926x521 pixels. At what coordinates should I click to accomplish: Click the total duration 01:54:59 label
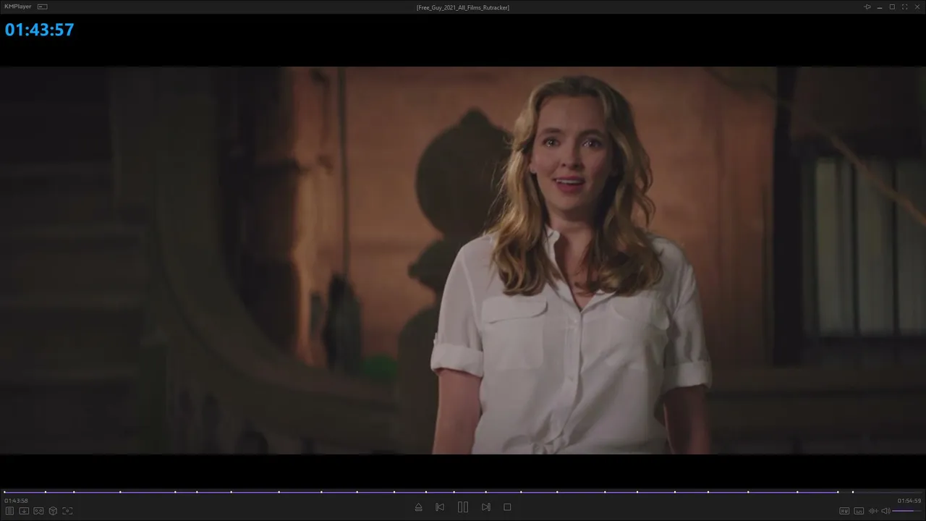[x=909, y=501]
